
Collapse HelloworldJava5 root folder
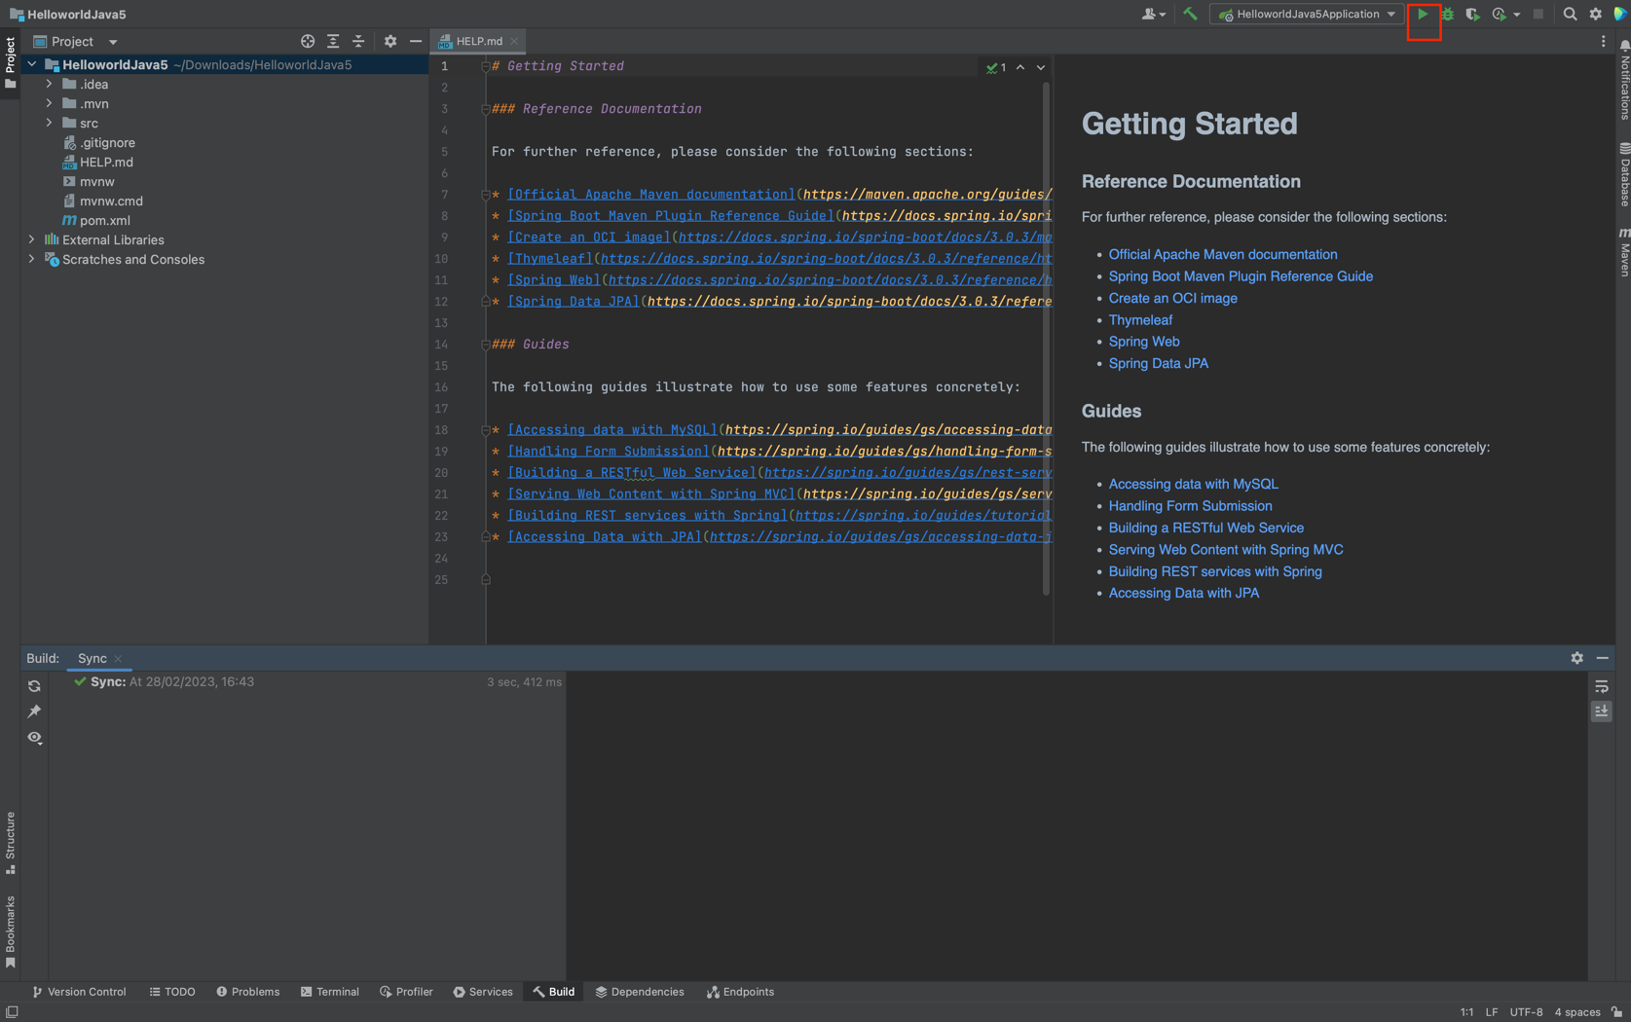point(32,64)
